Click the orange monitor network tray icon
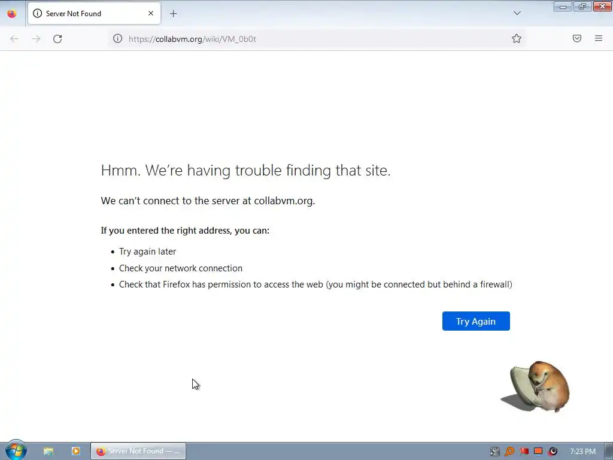Screen dimensions: 613x460 (x=538, y=452)
